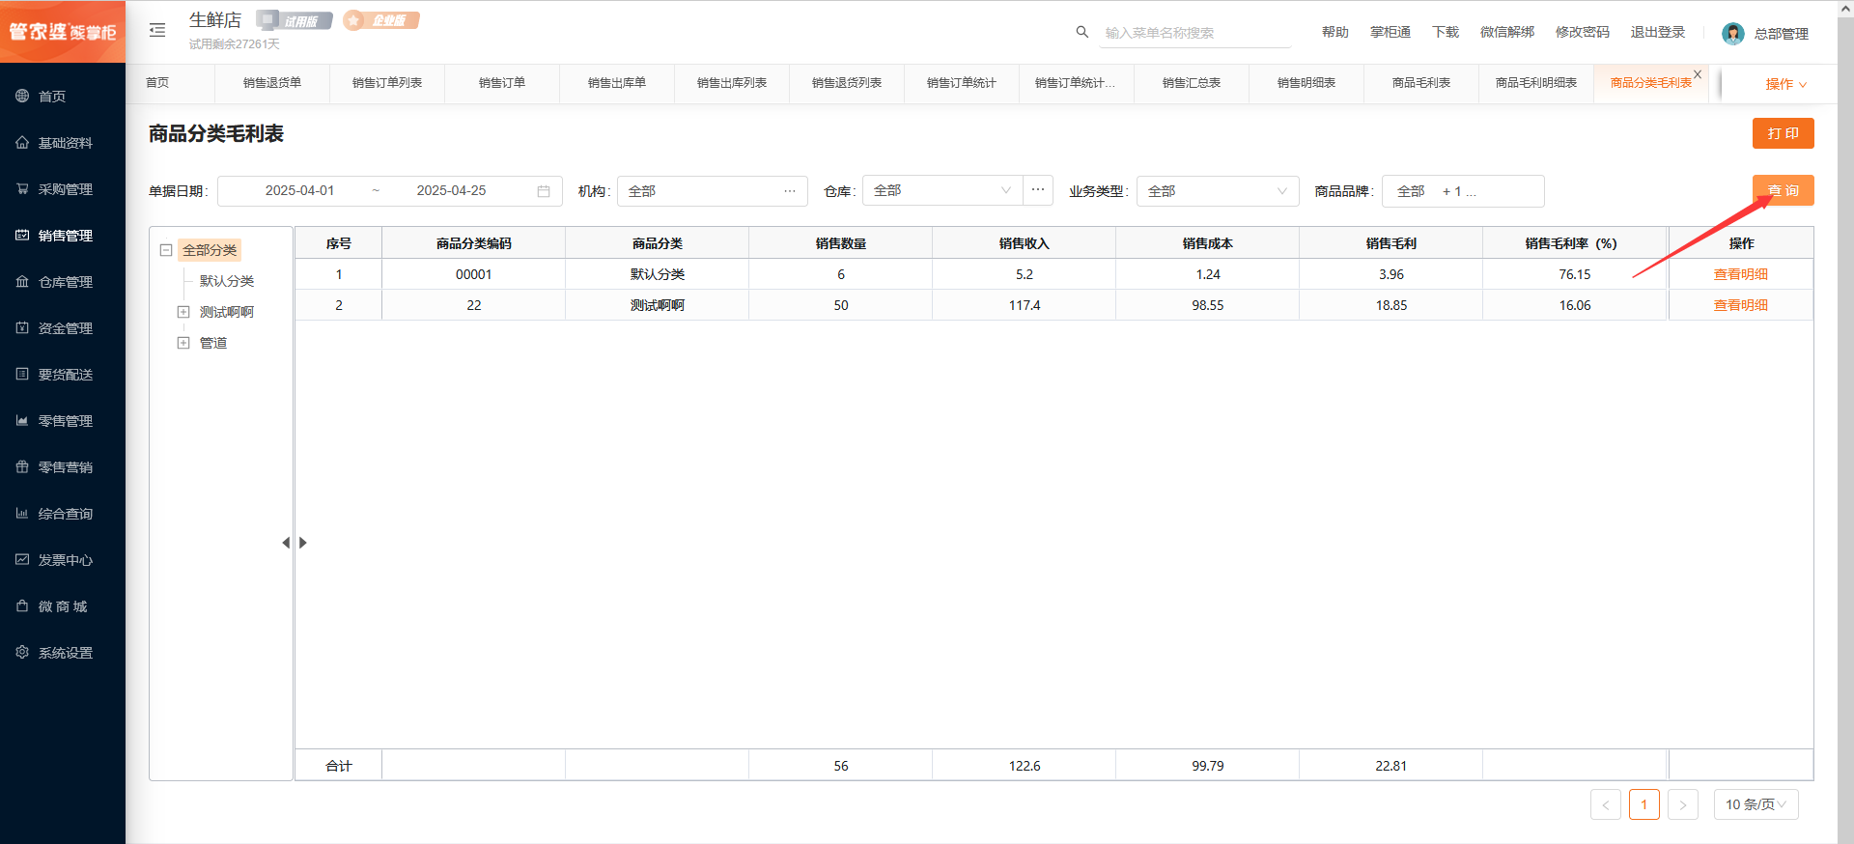Click the next page arrow
Viewport: 1854px width, 844px height.
1683,804
